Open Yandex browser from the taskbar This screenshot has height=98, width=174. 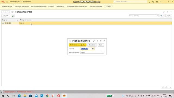coord(53,96)
